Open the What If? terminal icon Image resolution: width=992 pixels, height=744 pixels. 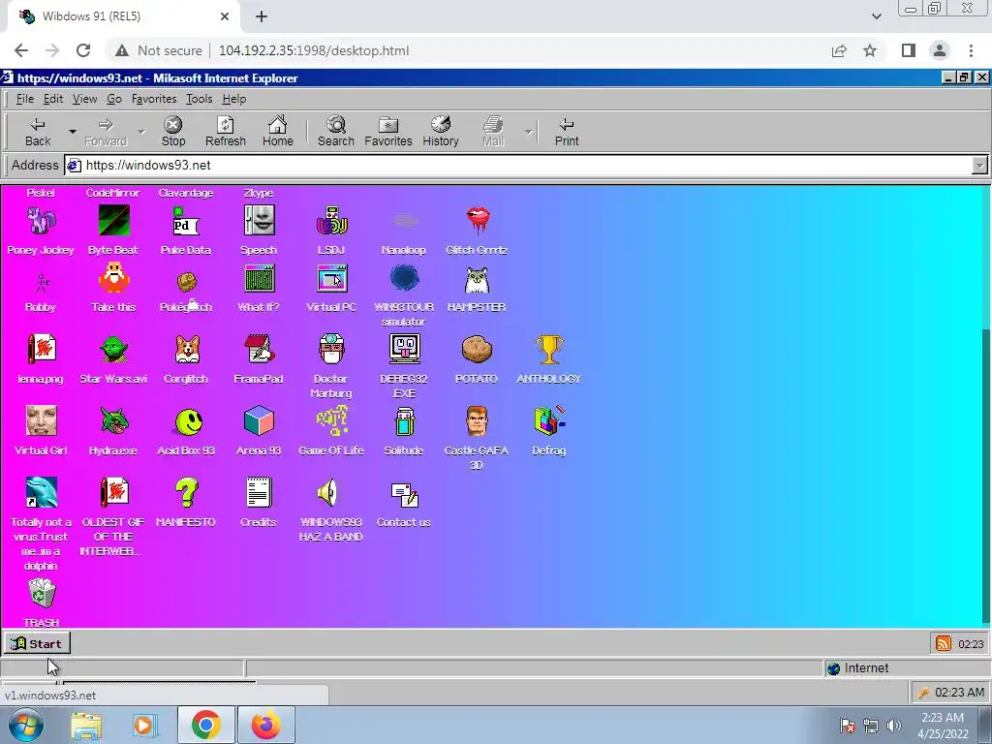point(259,278)
